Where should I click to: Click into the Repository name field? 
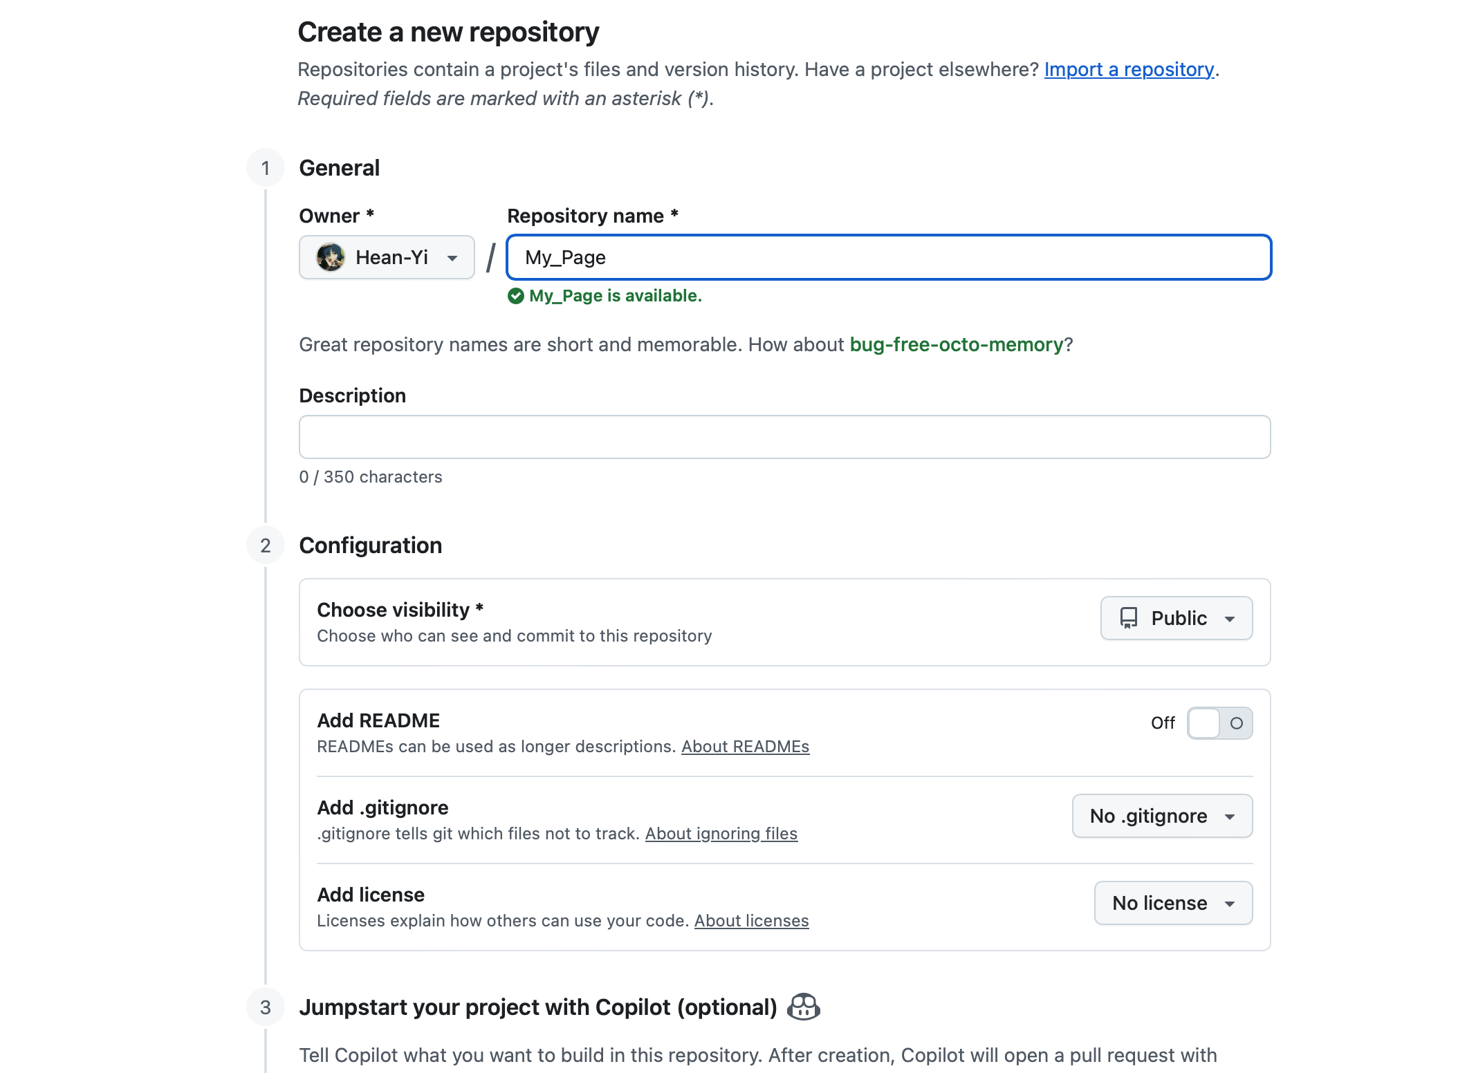pyautogui.click(x=889, y=257)
